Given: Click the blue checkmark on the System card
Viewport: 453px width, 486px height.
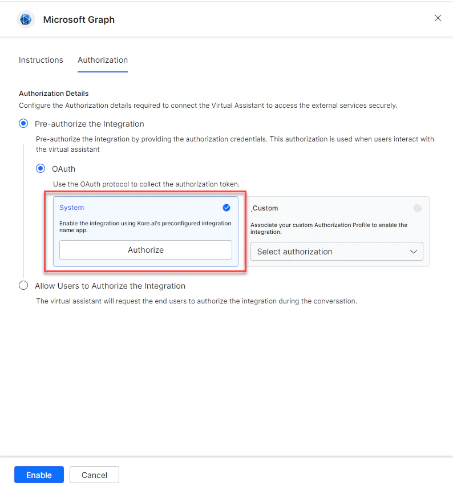Looking at the screenshot, I should 226,208.
